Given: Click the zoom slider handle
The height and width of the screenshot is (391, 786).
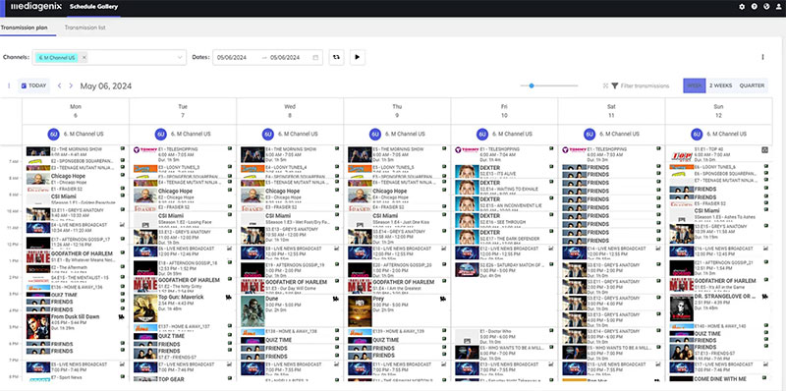Looking at the screenshot, I should click(532, 85).
